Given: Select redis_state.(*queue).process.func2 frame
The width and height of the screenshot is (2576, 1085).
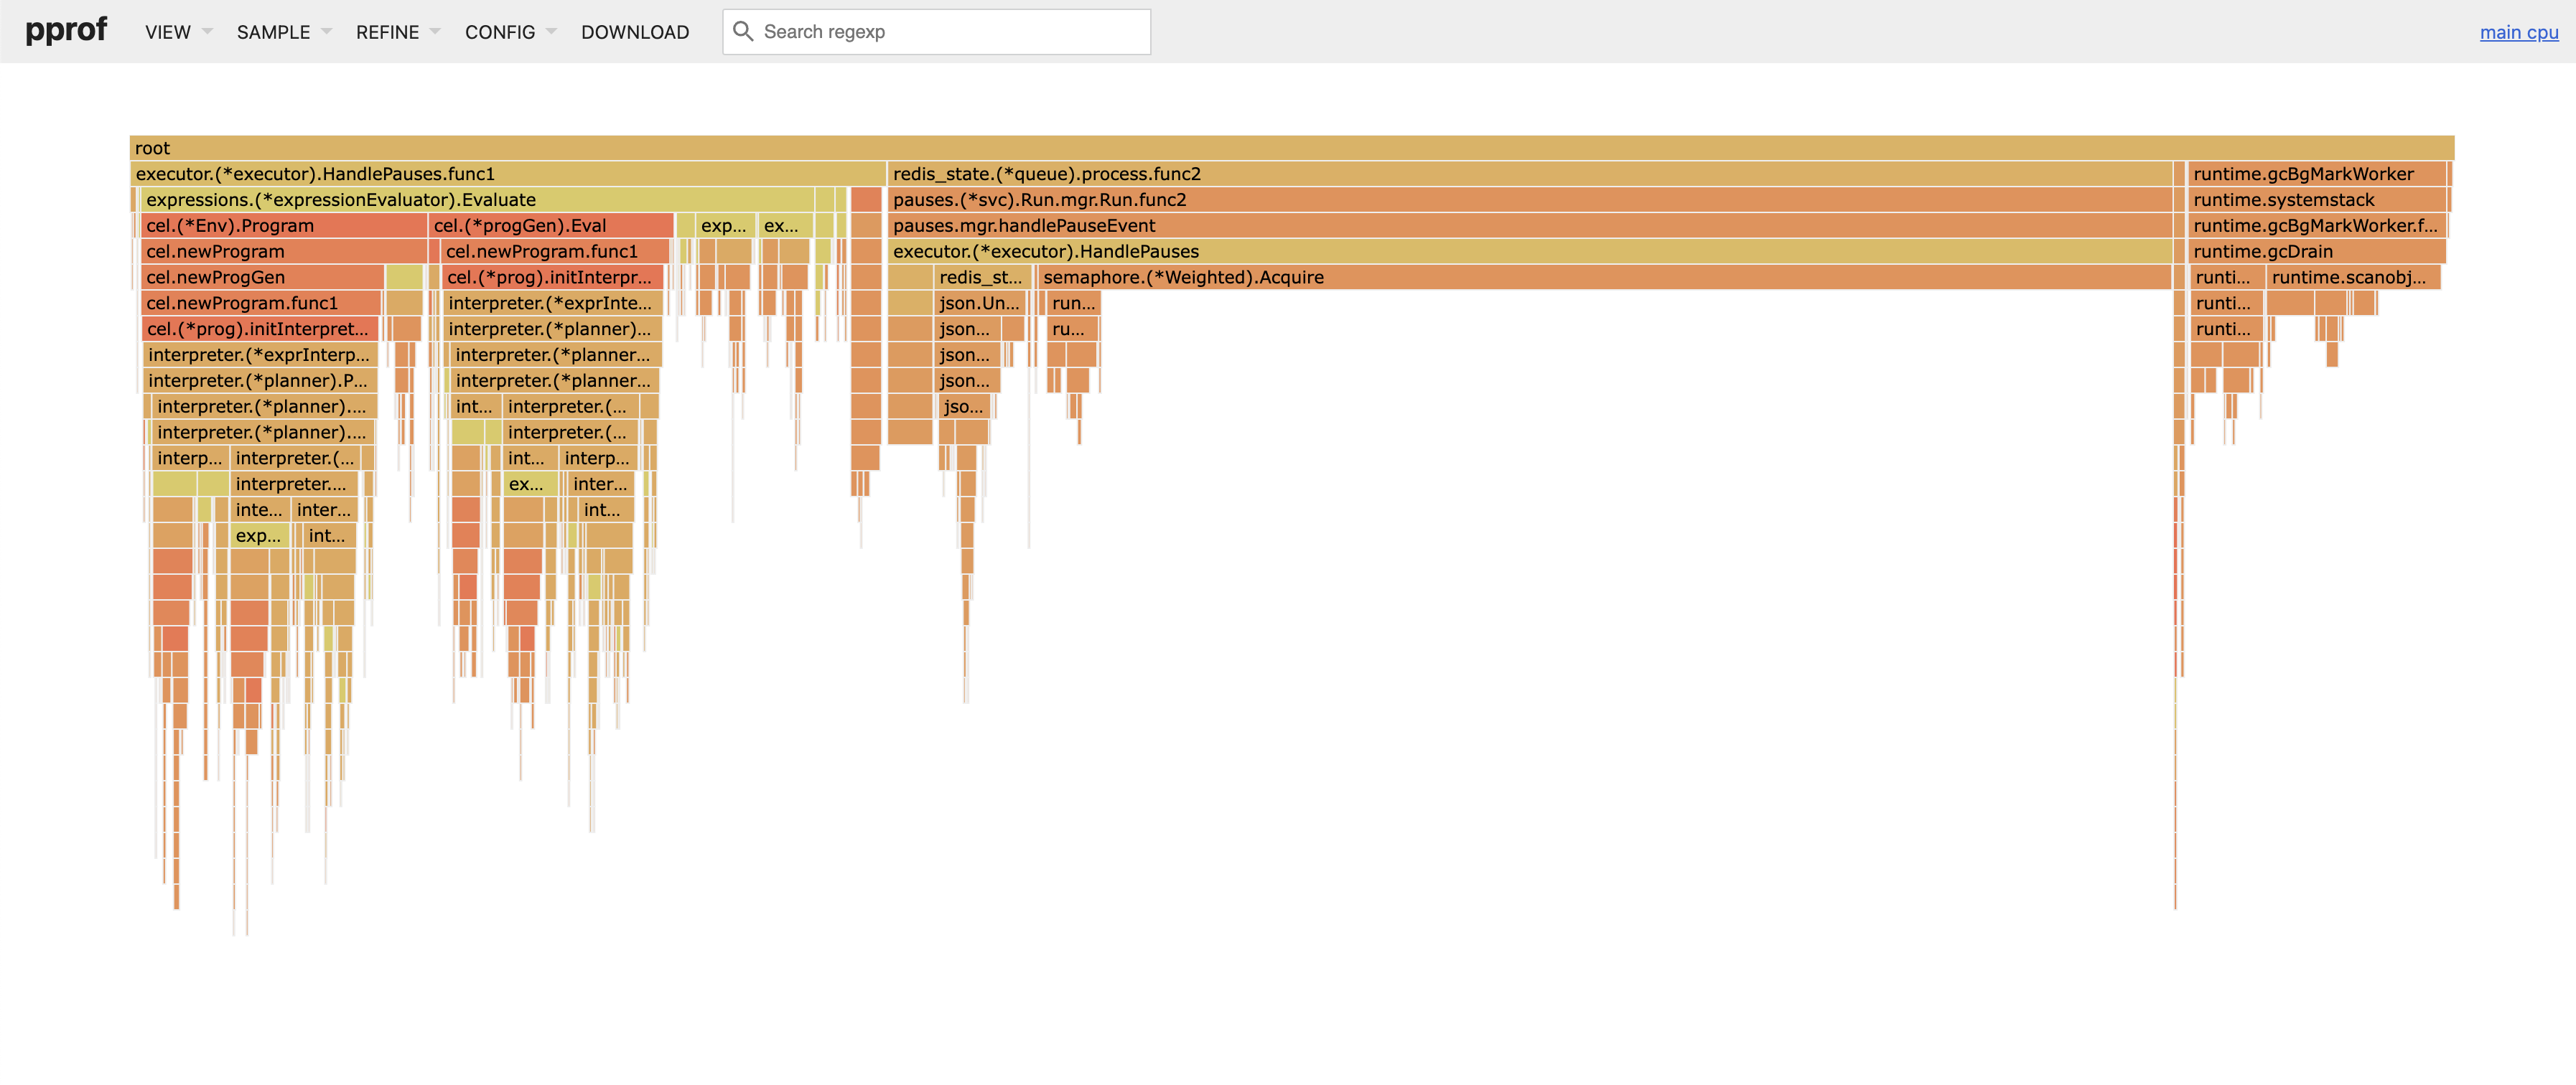Looking at the screenshot, I should [1529, 174].
